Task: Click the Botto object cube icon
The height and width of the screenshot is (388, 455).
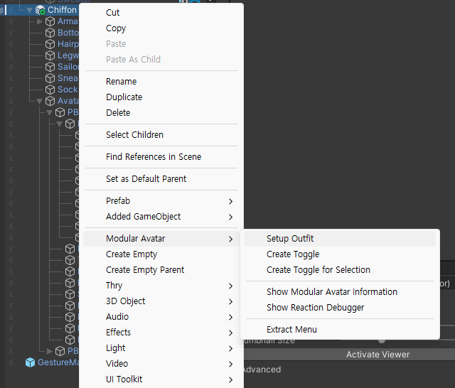Action: pyautogui.click(x=50, y=33)
